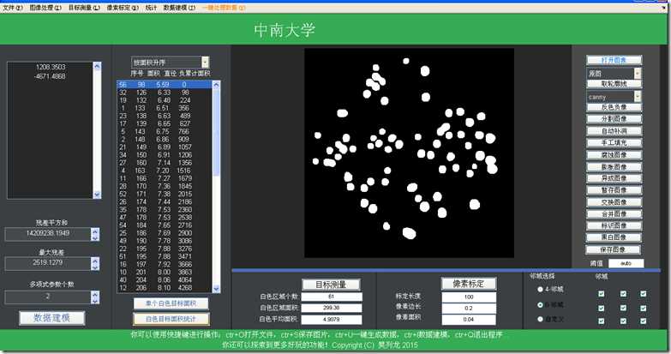This screenshot has height=354, width=671.
Task: Click the area table scroll-down arrow
Action: click(x=216, y=289)
